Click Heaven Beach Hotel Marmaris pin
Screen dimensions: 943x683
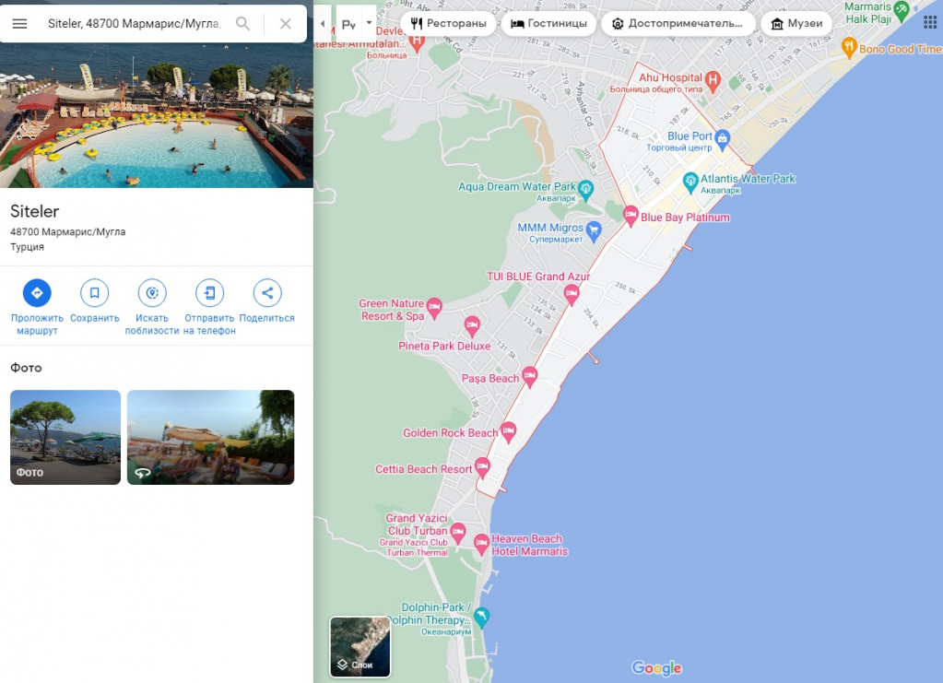481,544
